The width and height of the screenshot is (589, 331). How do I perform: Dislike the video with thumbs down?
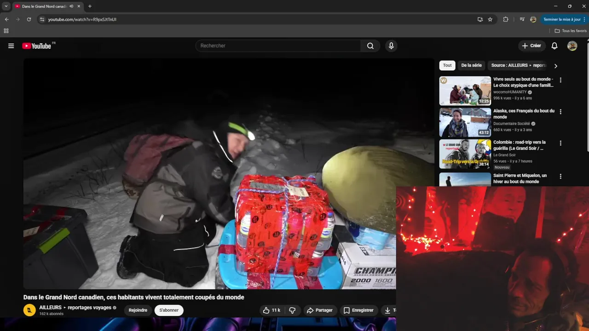coord(292,310)
